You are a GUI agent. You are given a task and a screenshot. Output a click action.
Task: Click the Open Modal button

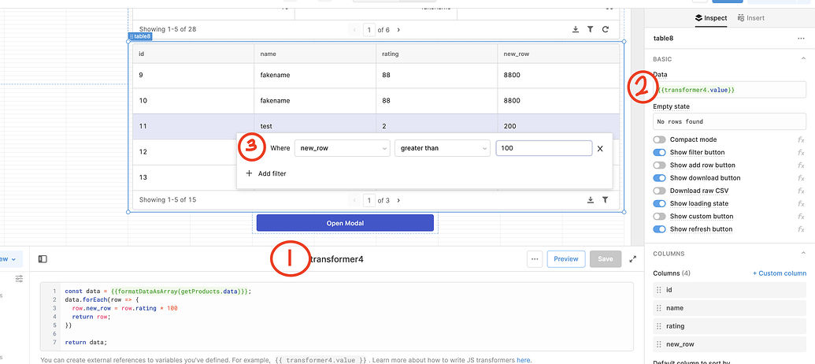pos(345,223)
